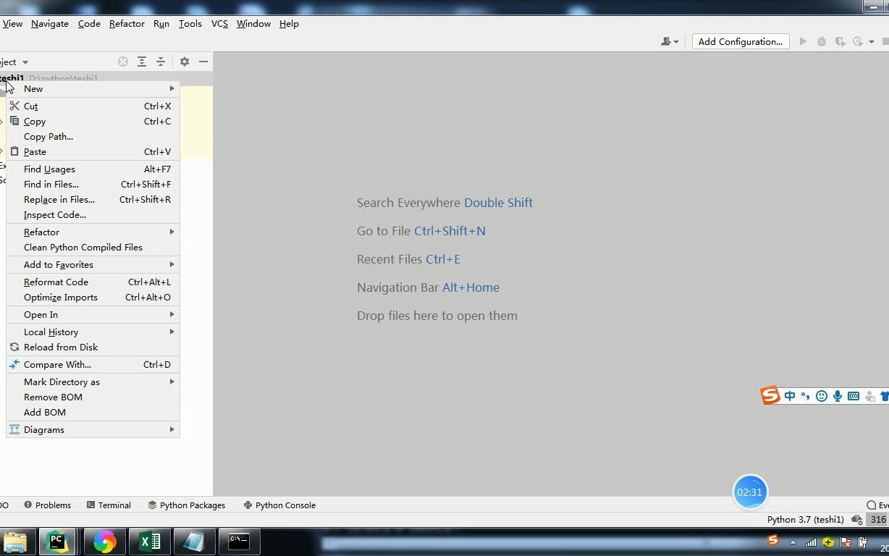
Task: Expand the Add to Favorites submenu
Action: 93,264
